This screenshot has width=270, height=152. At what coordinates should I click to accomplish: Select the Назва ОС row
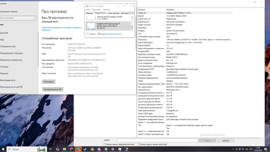coord(185,13)
